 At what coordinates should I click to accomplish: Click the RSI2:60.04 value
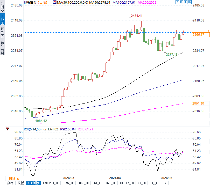68,129
